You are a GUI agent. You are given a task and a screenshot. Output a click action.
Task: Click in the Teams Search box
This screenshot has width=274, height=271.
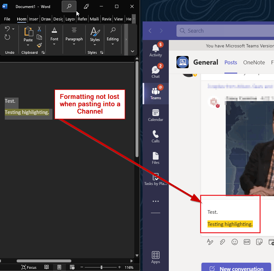tap(225, 31)
